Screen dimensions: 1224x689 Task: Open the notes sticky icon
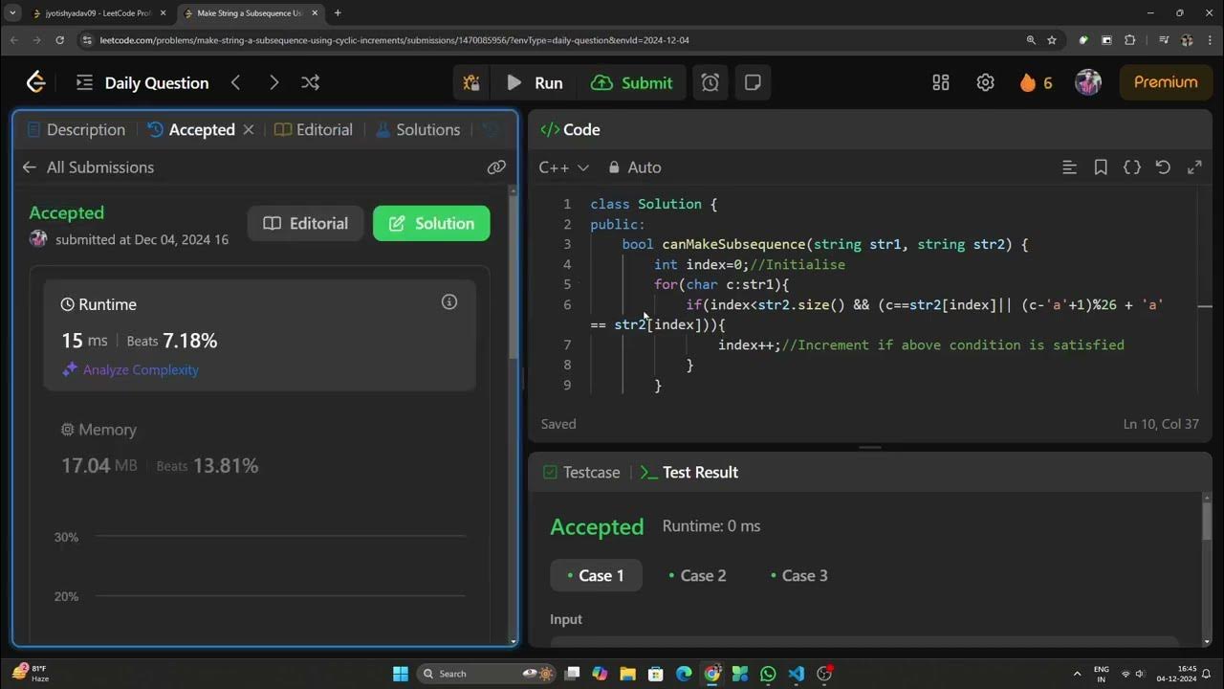[753, 82]
